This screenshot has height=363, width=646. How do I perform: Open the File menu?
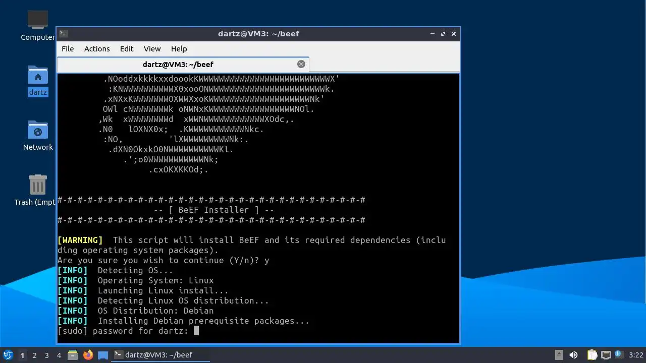point(68,49)
